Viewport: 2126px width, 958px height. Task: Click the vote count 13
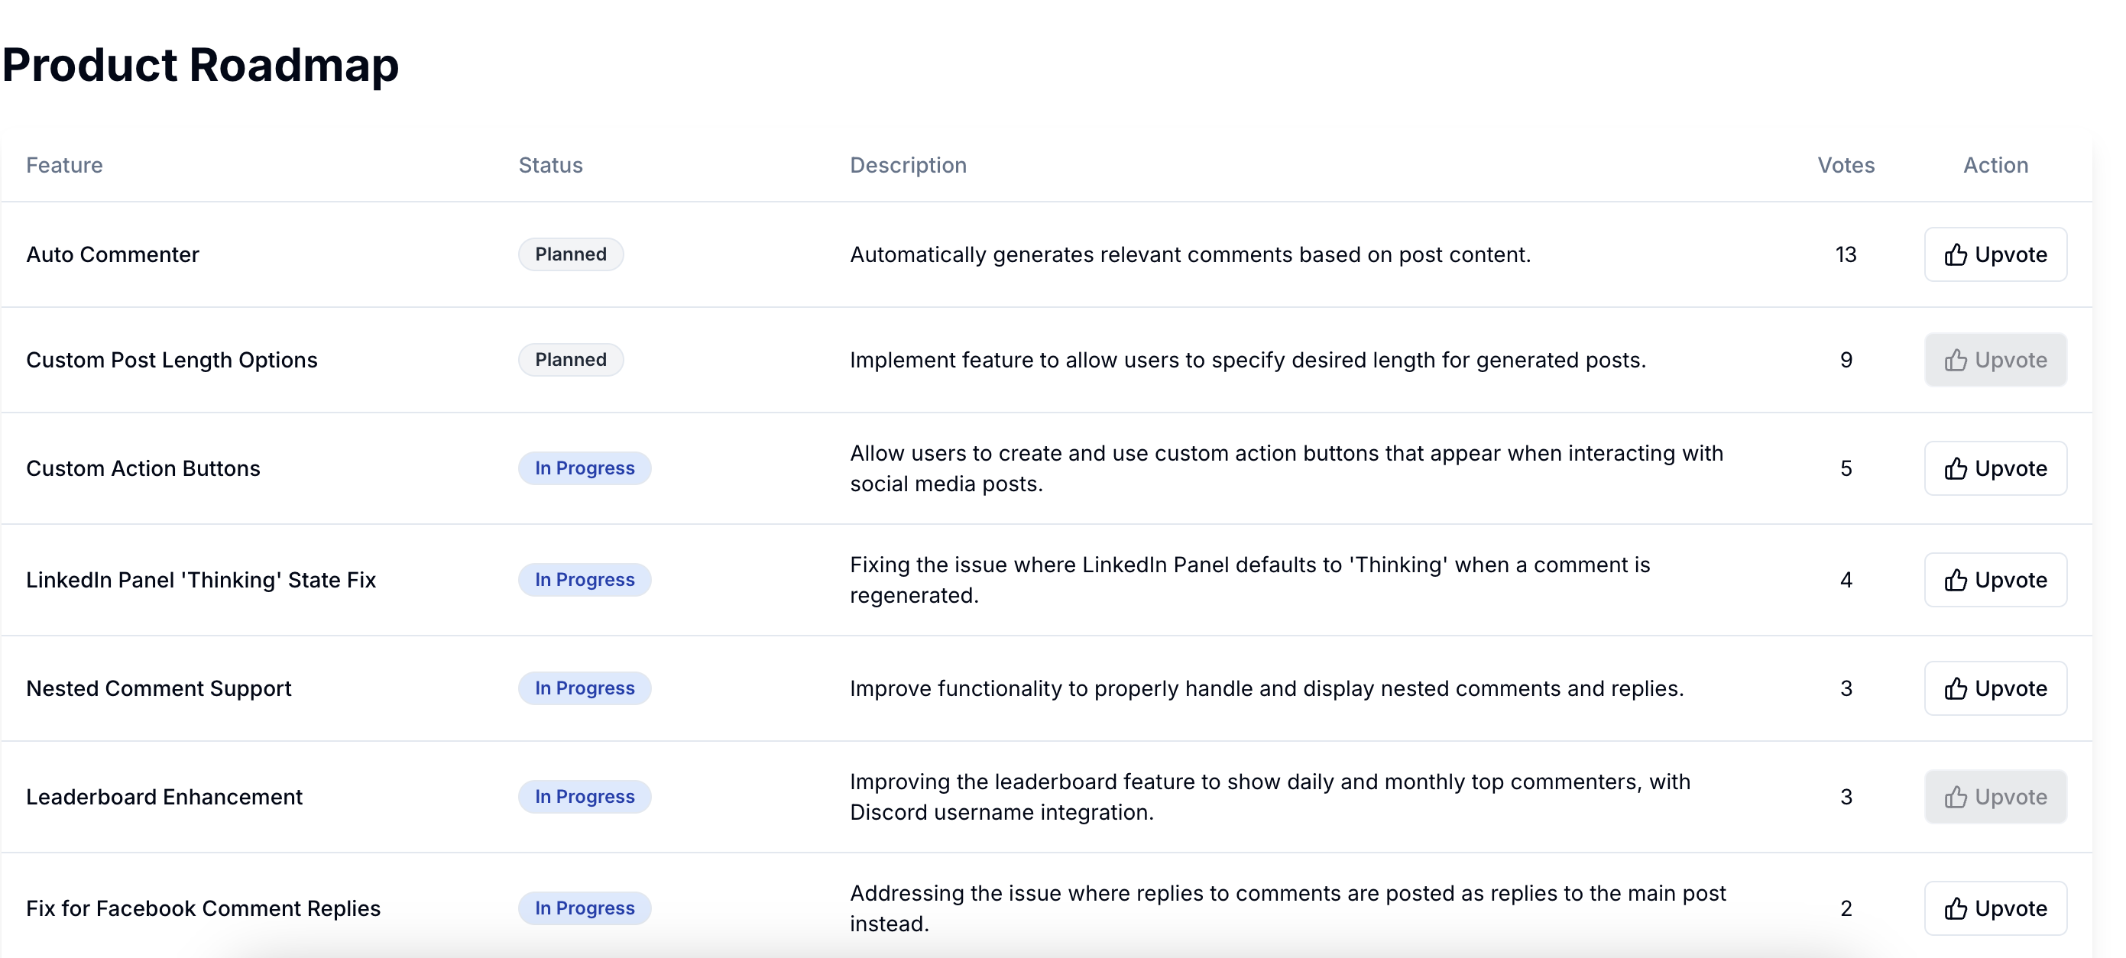click(1846, 254)
